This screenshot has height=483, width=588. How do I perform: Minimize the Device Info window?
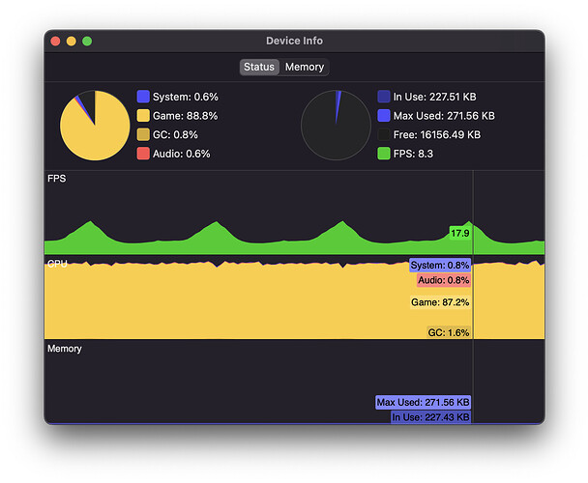(x=72, y=41)
